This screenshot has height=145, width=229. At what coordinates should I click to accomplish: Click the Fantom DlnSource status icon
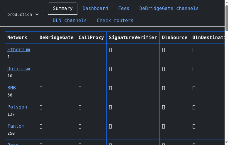pos(164,126)
